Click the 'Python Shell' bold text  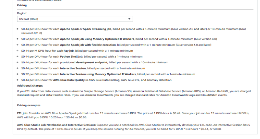[69, 56]
